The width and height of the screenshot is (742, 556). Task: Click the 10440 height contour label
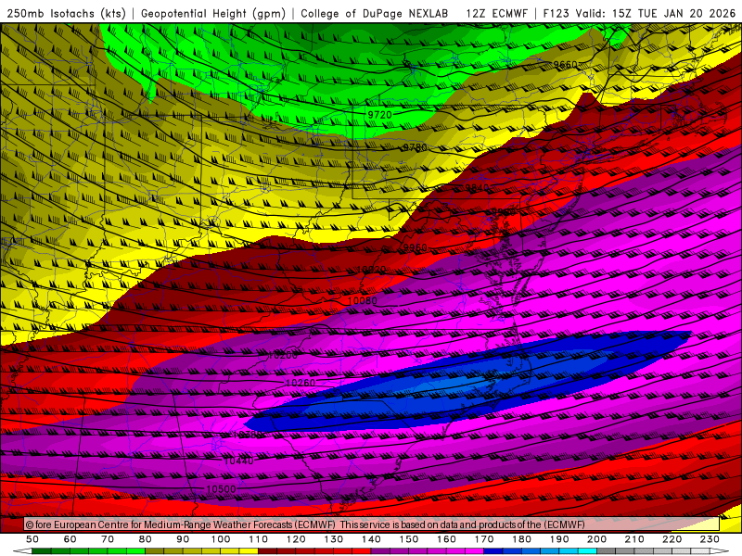238,461
